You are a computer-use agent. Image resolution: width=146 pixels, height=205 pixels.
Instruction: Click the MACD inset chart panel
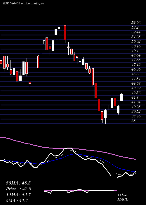pos(80,190)
